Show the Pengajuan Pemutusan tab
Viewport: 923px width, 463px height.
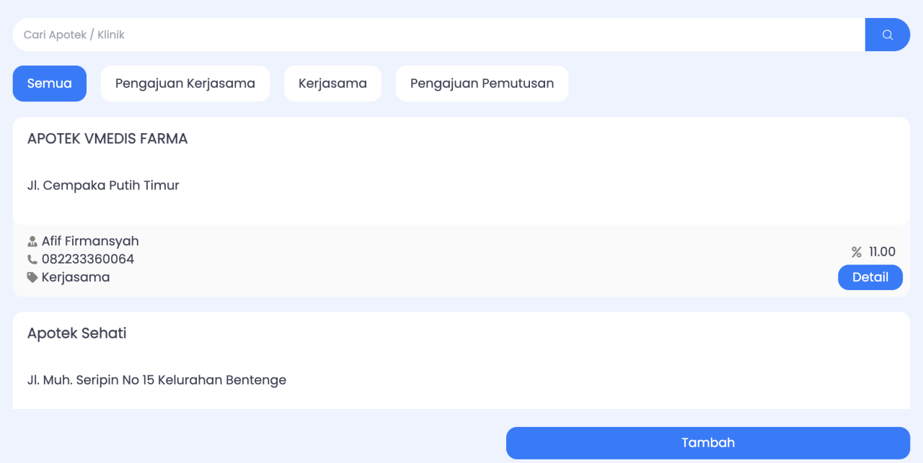[482, 84]
